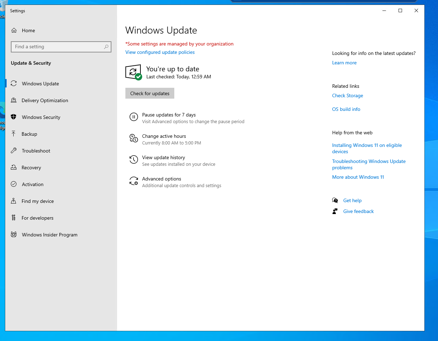This screenshot has height=341, width=438.
Task: Open View configured update policies link
Action: [x=160, y=52]
